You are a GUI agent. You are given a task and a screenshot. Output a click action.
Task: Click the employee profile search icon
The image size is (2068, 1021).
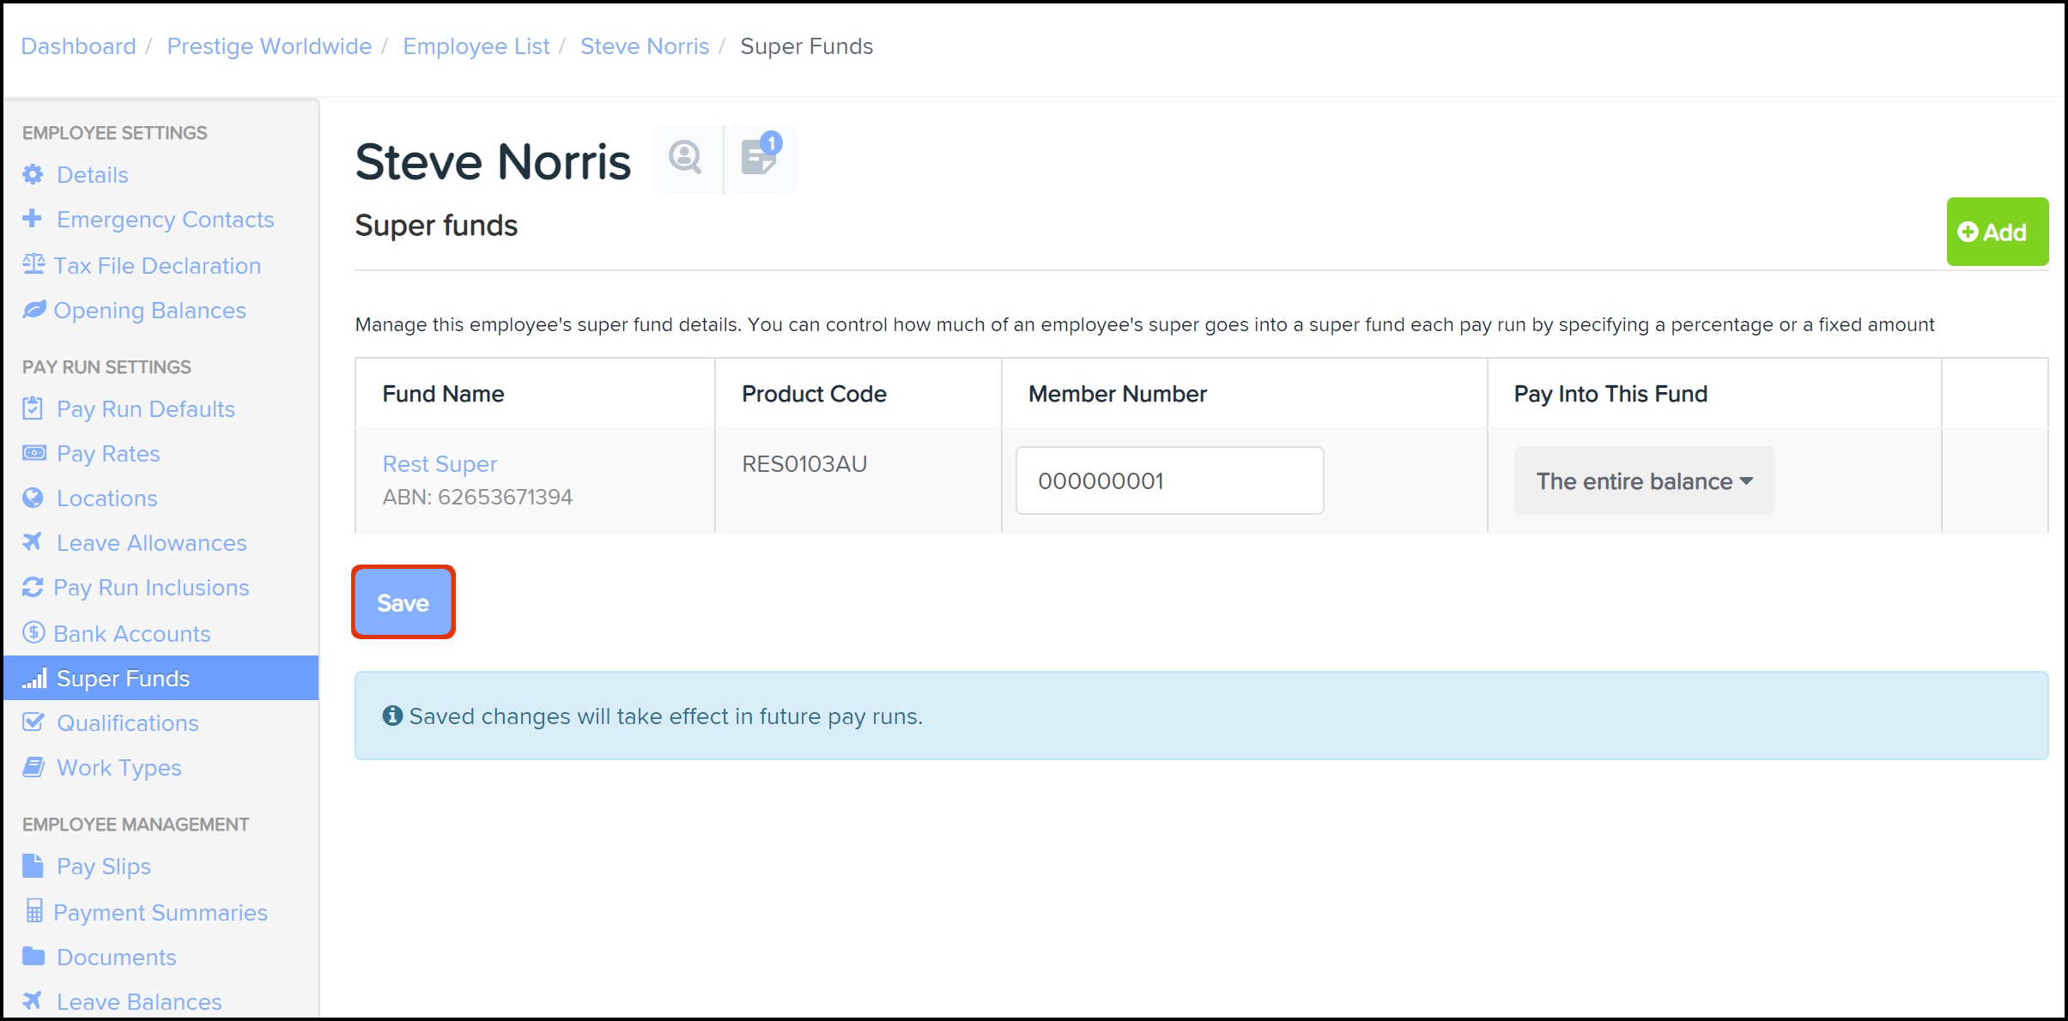click(x=685, y=158)
